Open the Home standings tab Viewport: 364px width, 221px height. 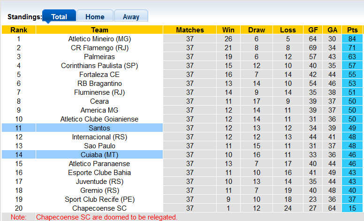click(x=95, y=16)
